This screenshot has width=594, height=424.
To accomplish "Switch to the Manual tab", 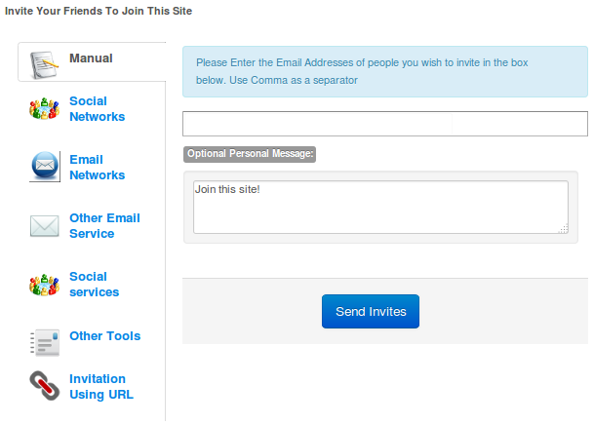I will pyautogui.click(x=91, y=58).
